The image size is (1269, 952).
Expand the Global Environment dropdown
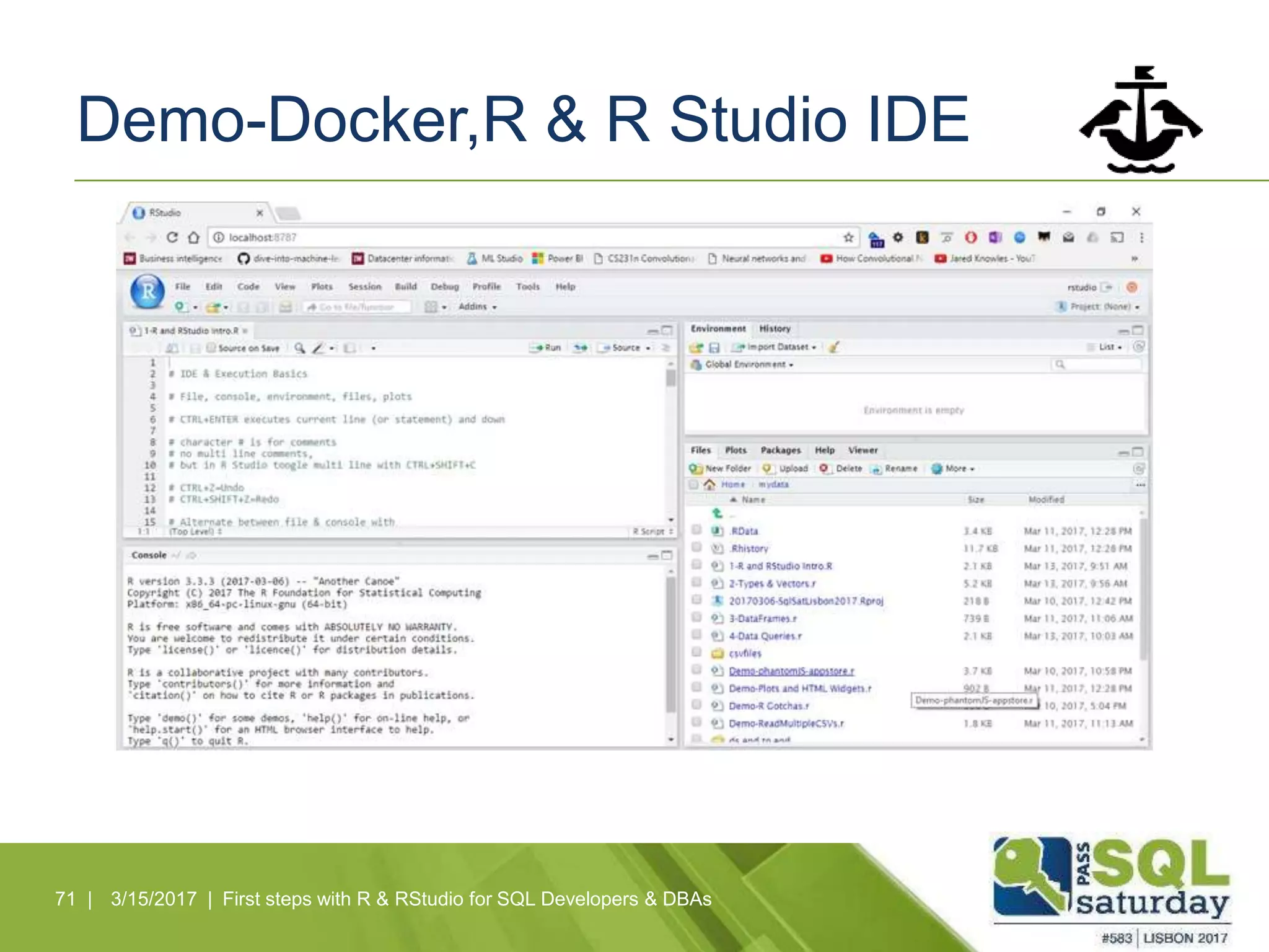(742, 364)
